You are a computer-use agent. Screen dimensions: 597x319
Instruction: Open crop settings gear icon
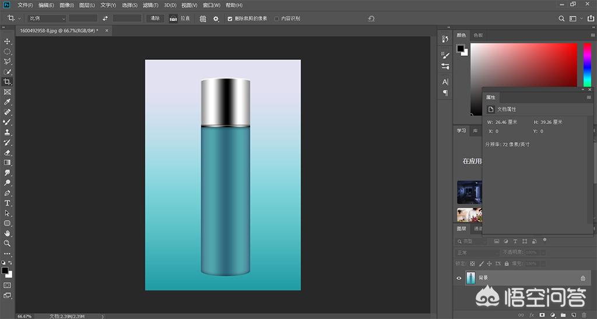tap(216, 19)
